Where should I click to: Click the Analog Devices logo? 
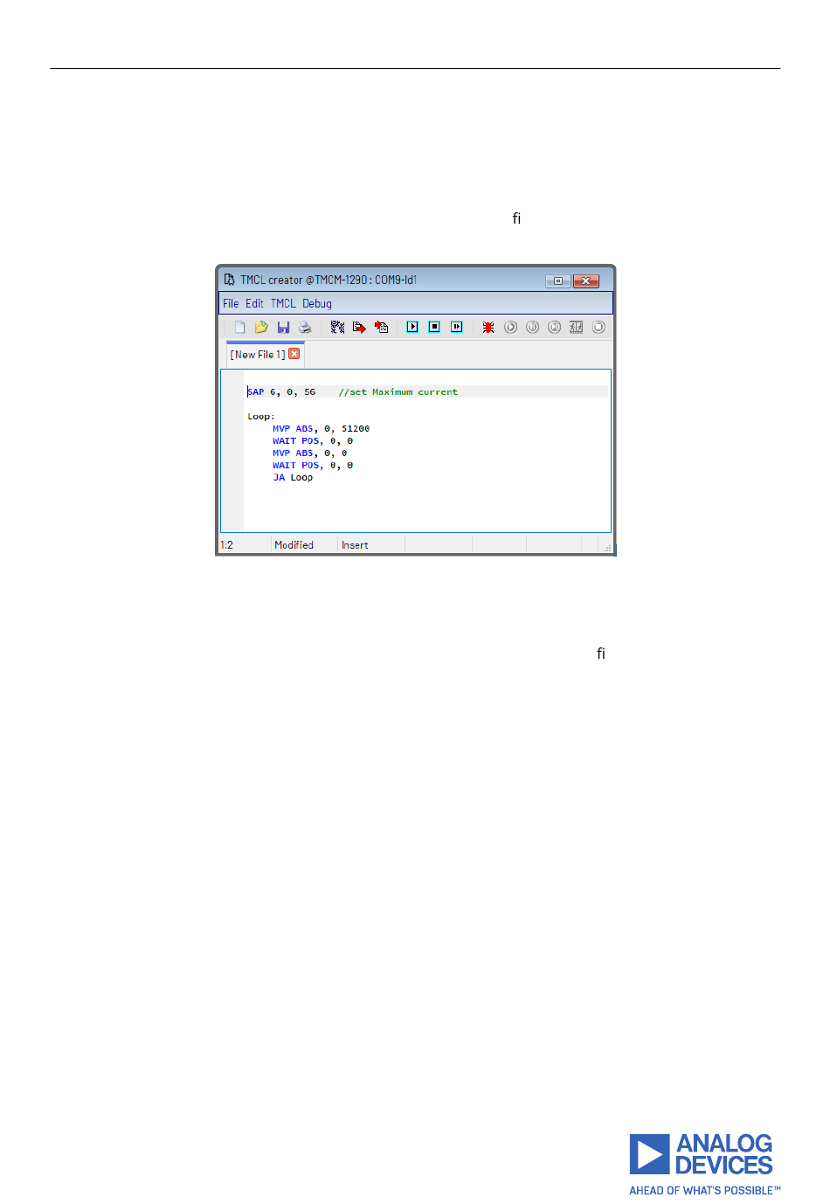[x=705, y=1164]
